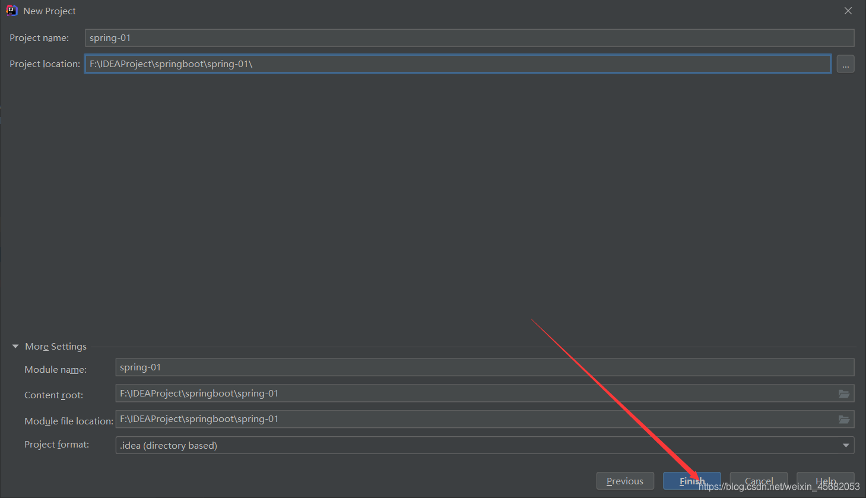Click the Project name input field
Image resolution: width=866 pixels, height=498 pixels.
click(x=470, y=38)
